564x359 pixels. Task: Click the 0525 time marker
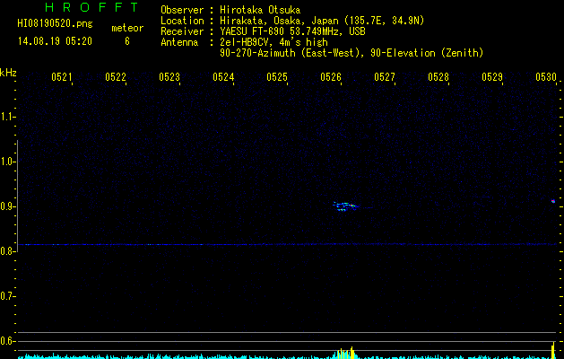point(277,77)
